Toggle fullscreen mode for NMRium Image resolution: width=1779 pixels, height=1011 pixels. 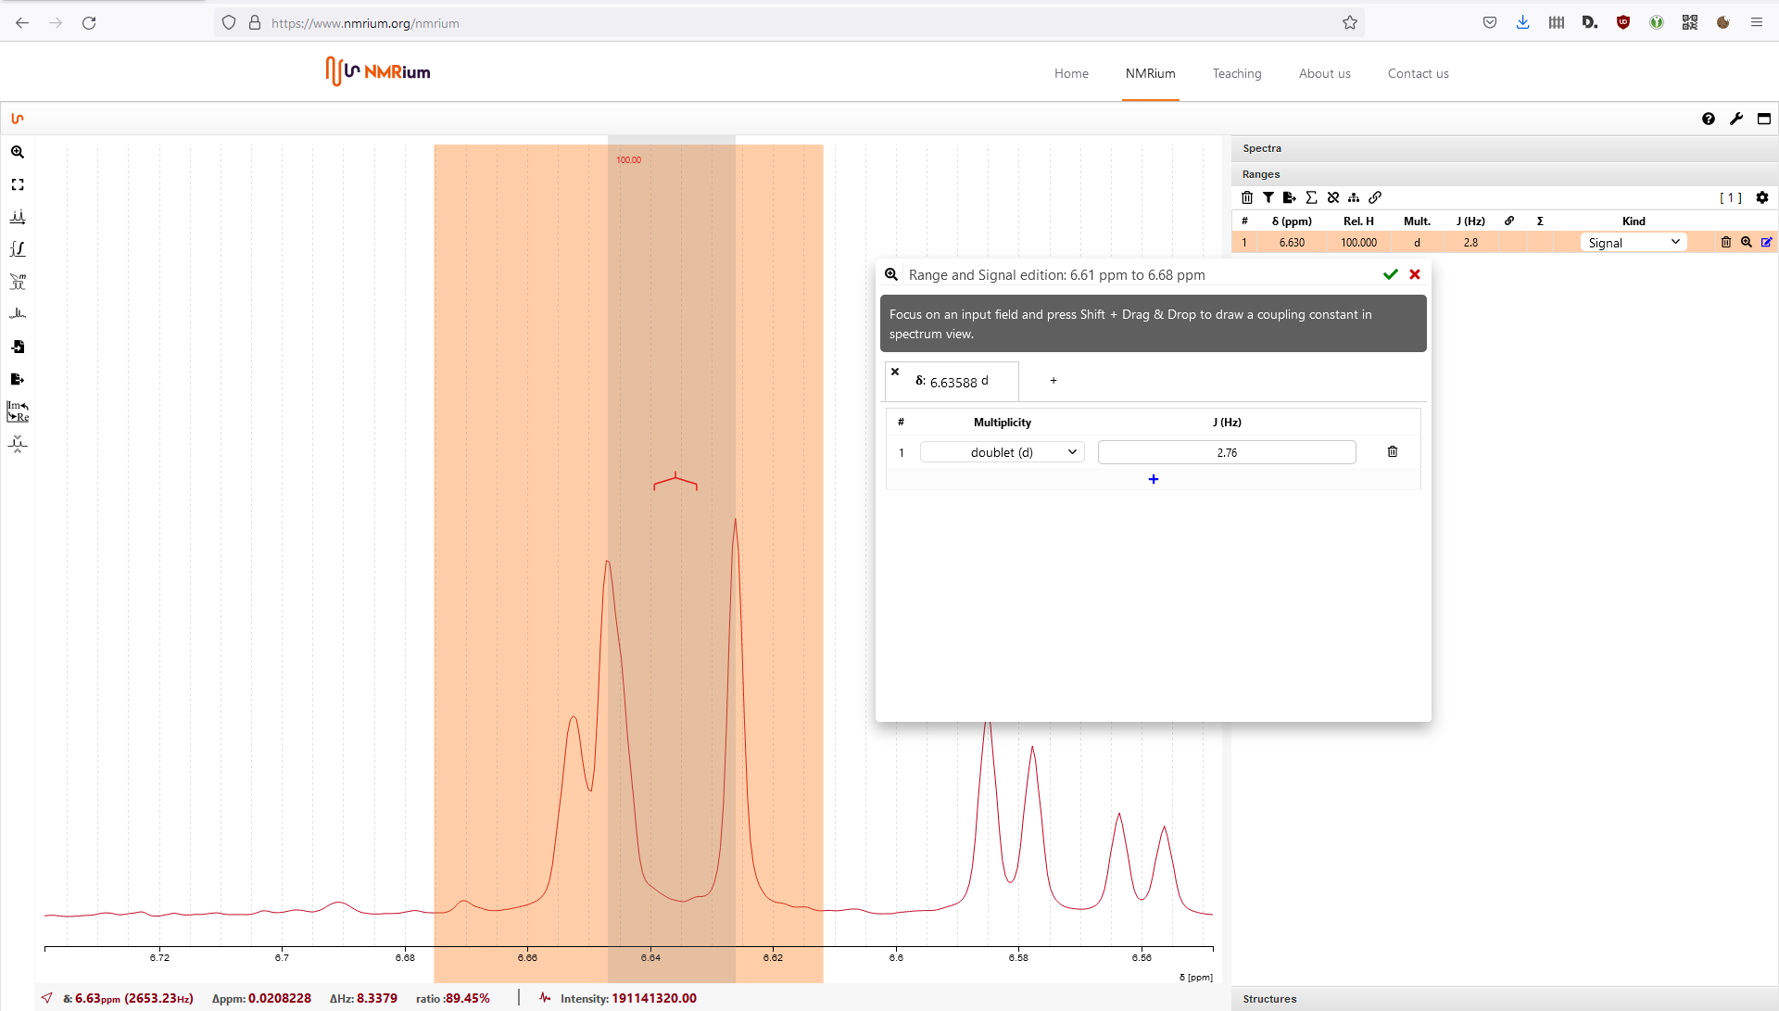(x=1764, y=119)
